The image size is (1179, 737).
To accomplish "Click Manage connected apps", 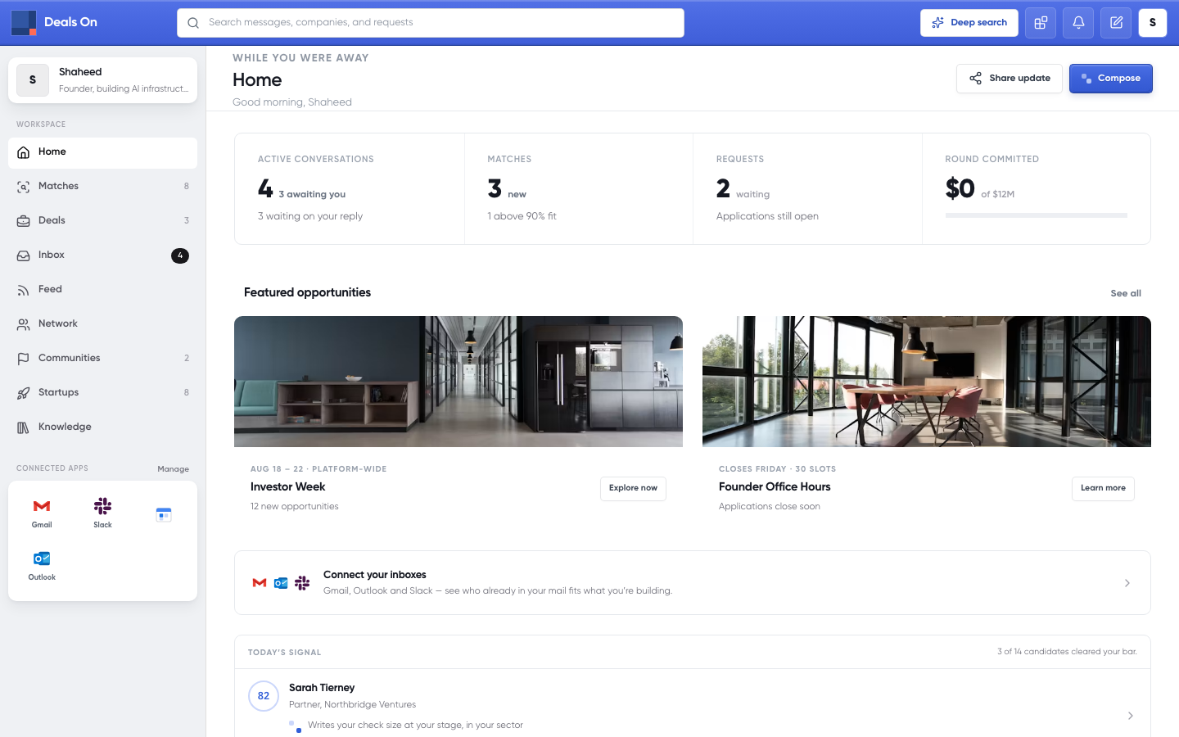I will click(173, 469).
